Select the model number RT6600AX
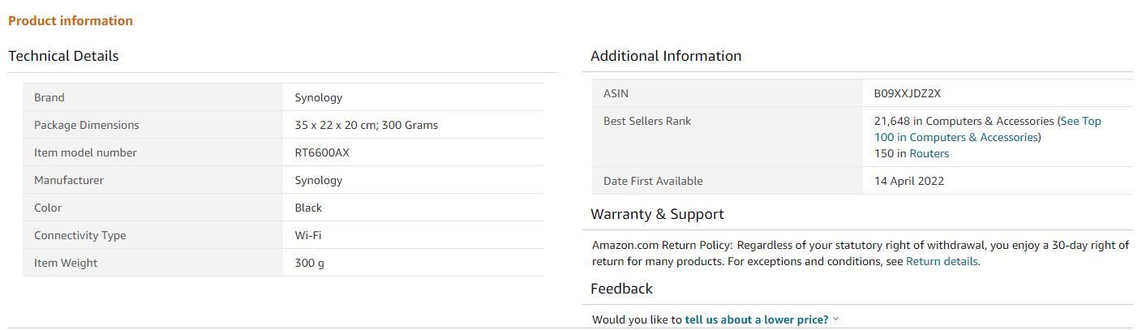The height and width of the screenshot is (330, 1142). pyautogui.click(x=322, y=152)
